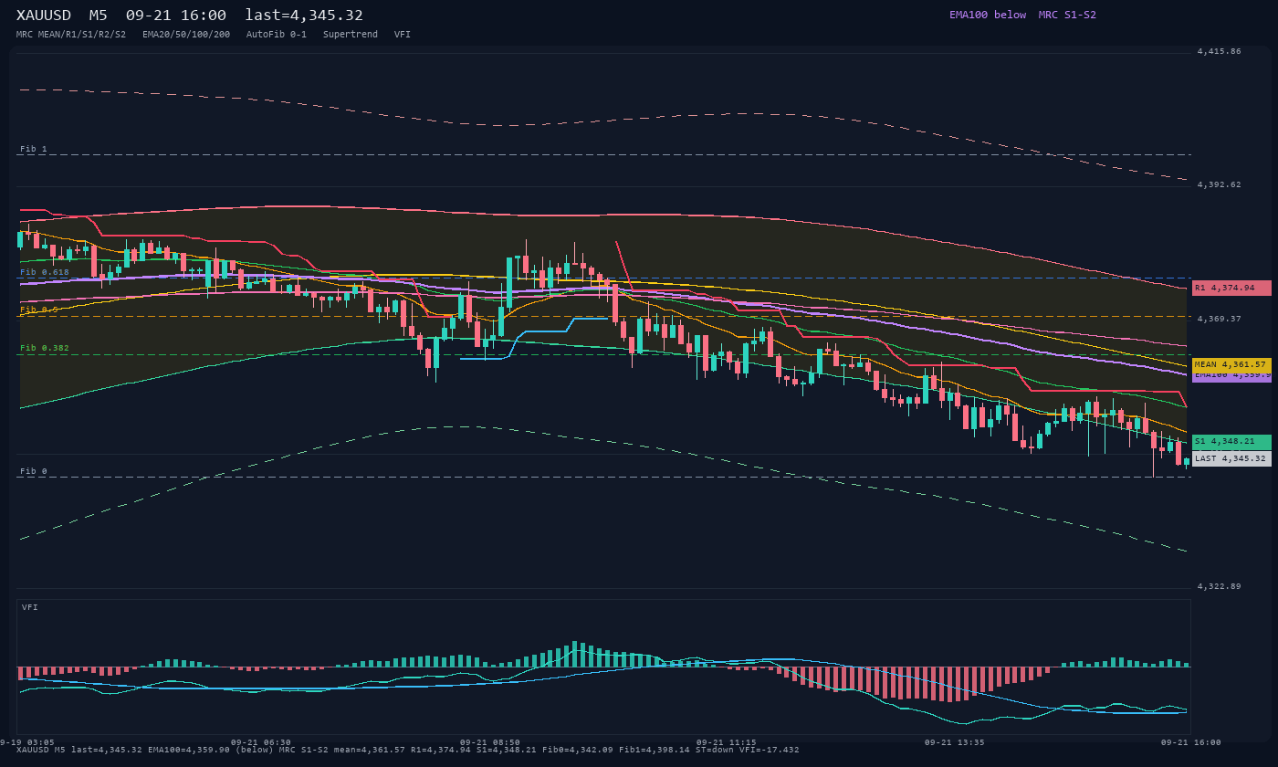
Task: Select the purple "MRC S1-S2" header status
Action: 1067,15
